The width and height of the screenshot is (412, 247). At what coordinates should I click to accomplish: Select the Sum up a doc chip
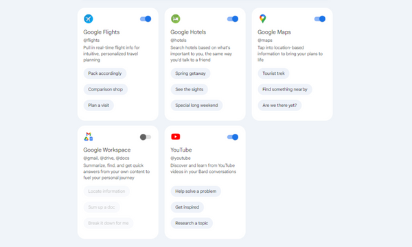[102, 207]
